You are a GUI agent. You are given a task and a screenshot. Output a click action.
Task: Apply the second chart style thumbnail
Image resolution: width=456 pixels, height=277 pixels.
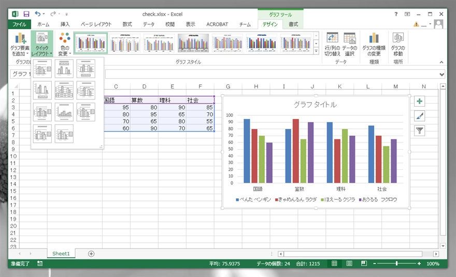(125, 43)
